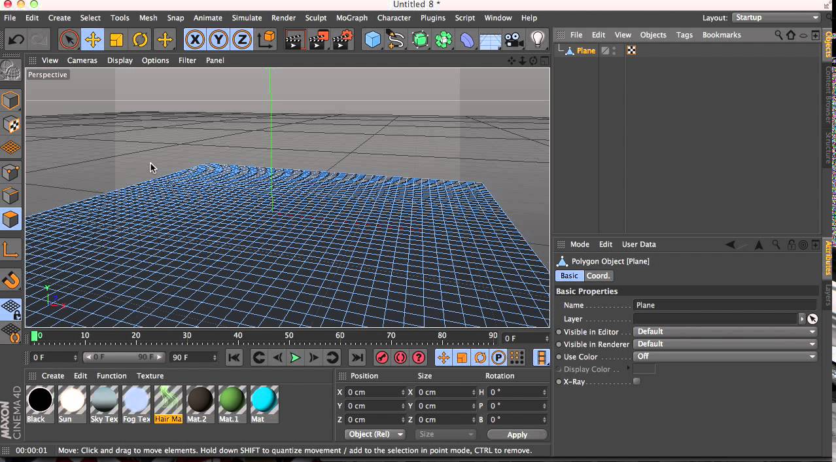Toggle the Enable Snap magnet icon
The width and height of the screenshot is (836, 462).
tap(10, 280)
